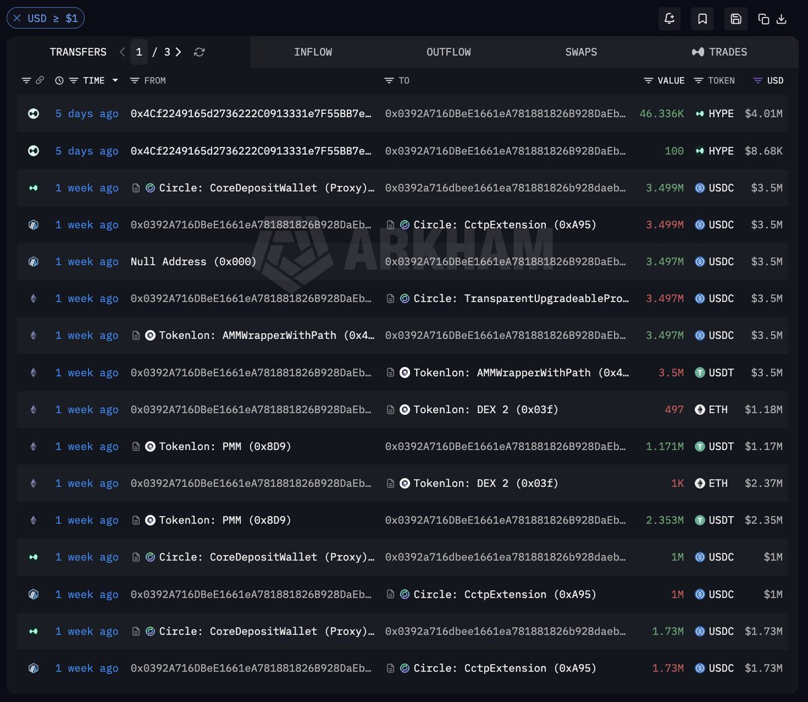
Task: Open the chain filter in header row
Action: pyautogui.click(x=26, y=80)
